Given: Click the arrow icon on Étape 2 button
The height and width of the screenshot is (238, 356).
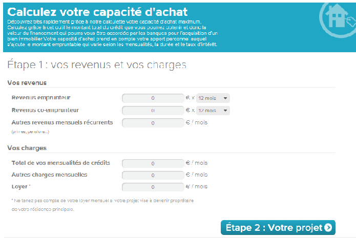Looking at the screenshot, I should 328,228.
